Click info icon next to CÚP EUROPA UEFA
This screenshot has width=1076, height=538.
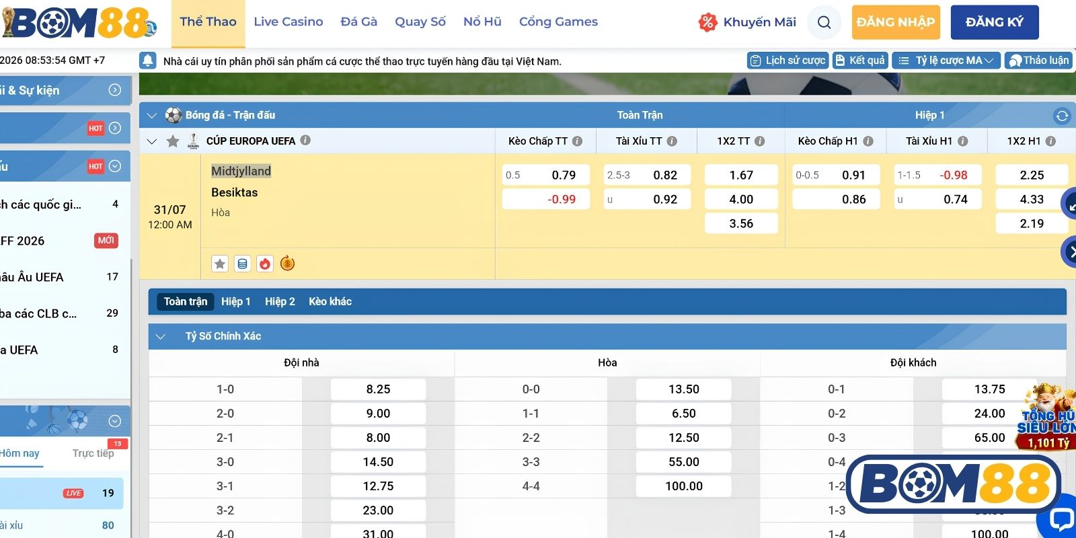click(305, 141)
